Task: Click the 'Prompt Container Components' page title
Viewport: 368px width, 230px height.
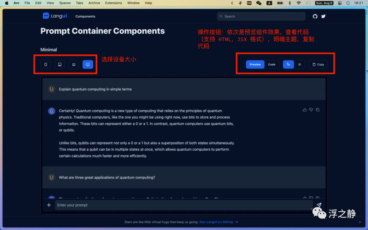Action: tap(103, 31)
